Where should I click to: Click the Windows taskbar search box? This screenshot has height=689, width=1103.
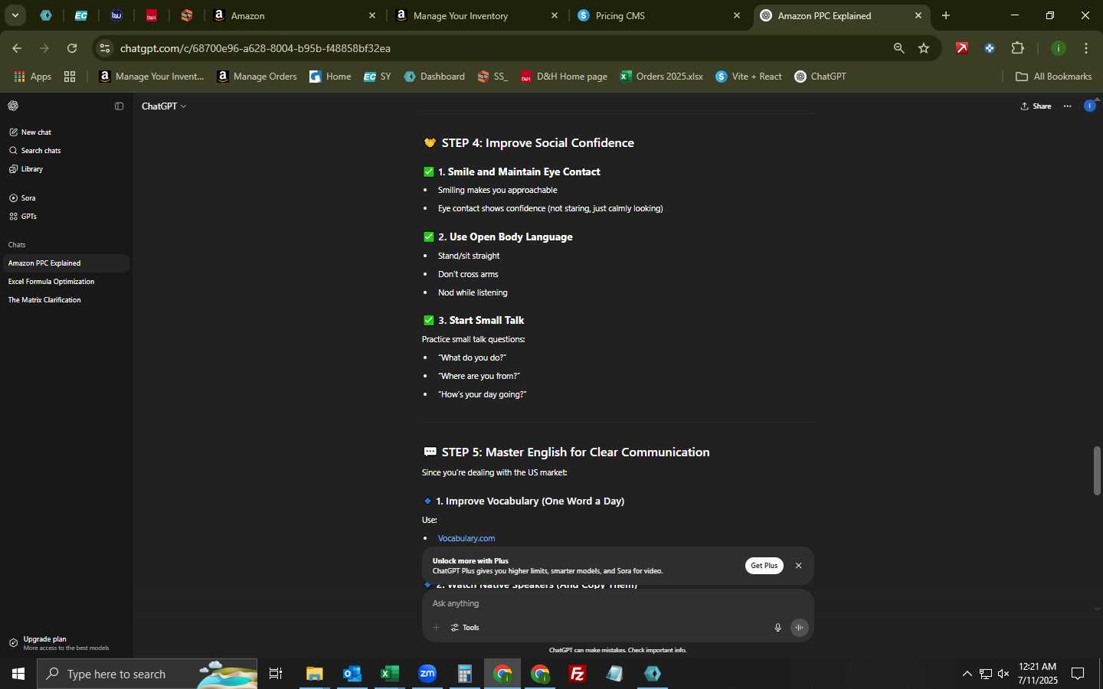click(x=147, y=674)
